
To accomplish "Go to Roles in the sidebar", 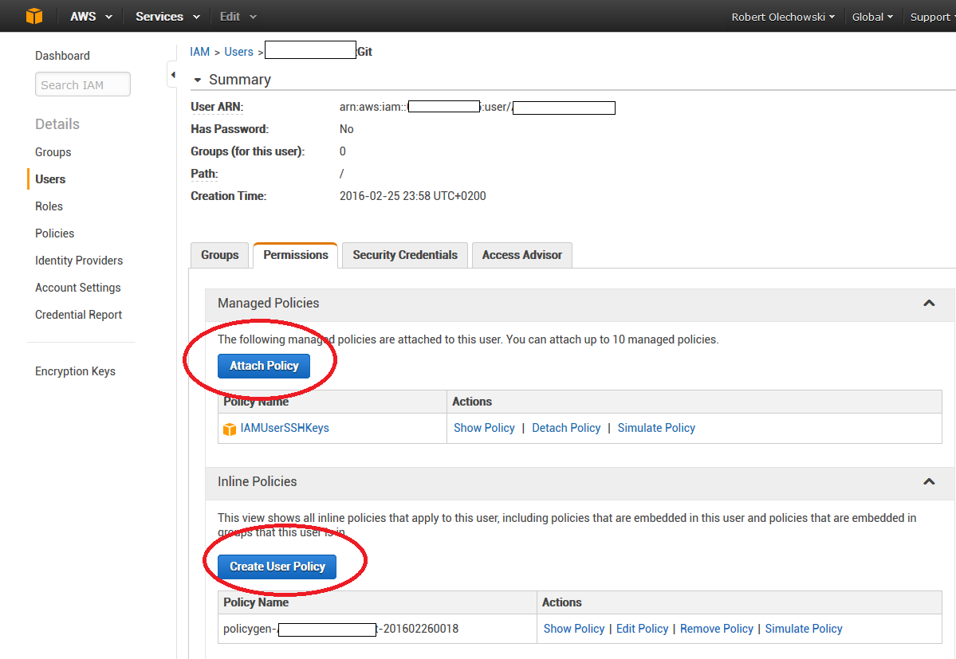I will (x=49, y=206).
